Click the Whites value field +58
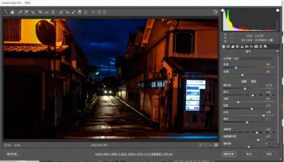The width and height of the screenshot is (284, 162). tap(268, 112)
